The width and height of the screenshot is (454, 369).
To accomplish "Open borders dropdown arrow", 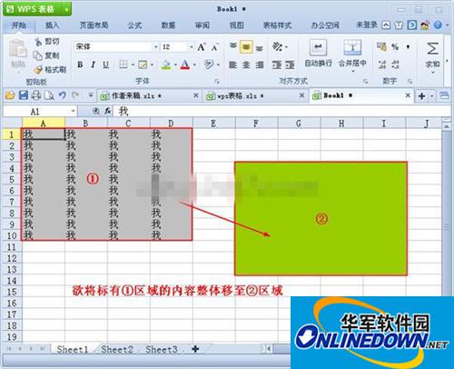I will click(x=133, y=65).
